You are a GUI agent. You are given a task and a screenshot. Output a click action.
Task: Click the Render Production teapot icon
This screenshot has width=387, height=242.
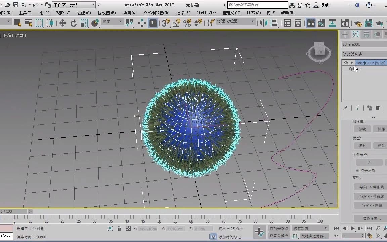tap(379, 23)
